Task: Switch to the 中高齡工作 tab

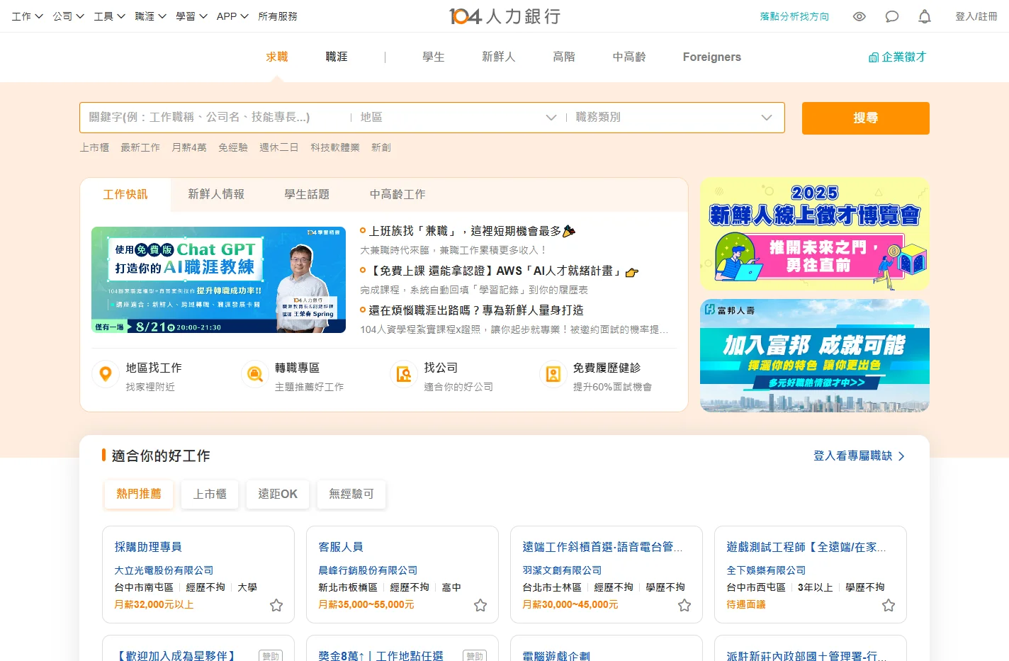Action: pos(398,194)
